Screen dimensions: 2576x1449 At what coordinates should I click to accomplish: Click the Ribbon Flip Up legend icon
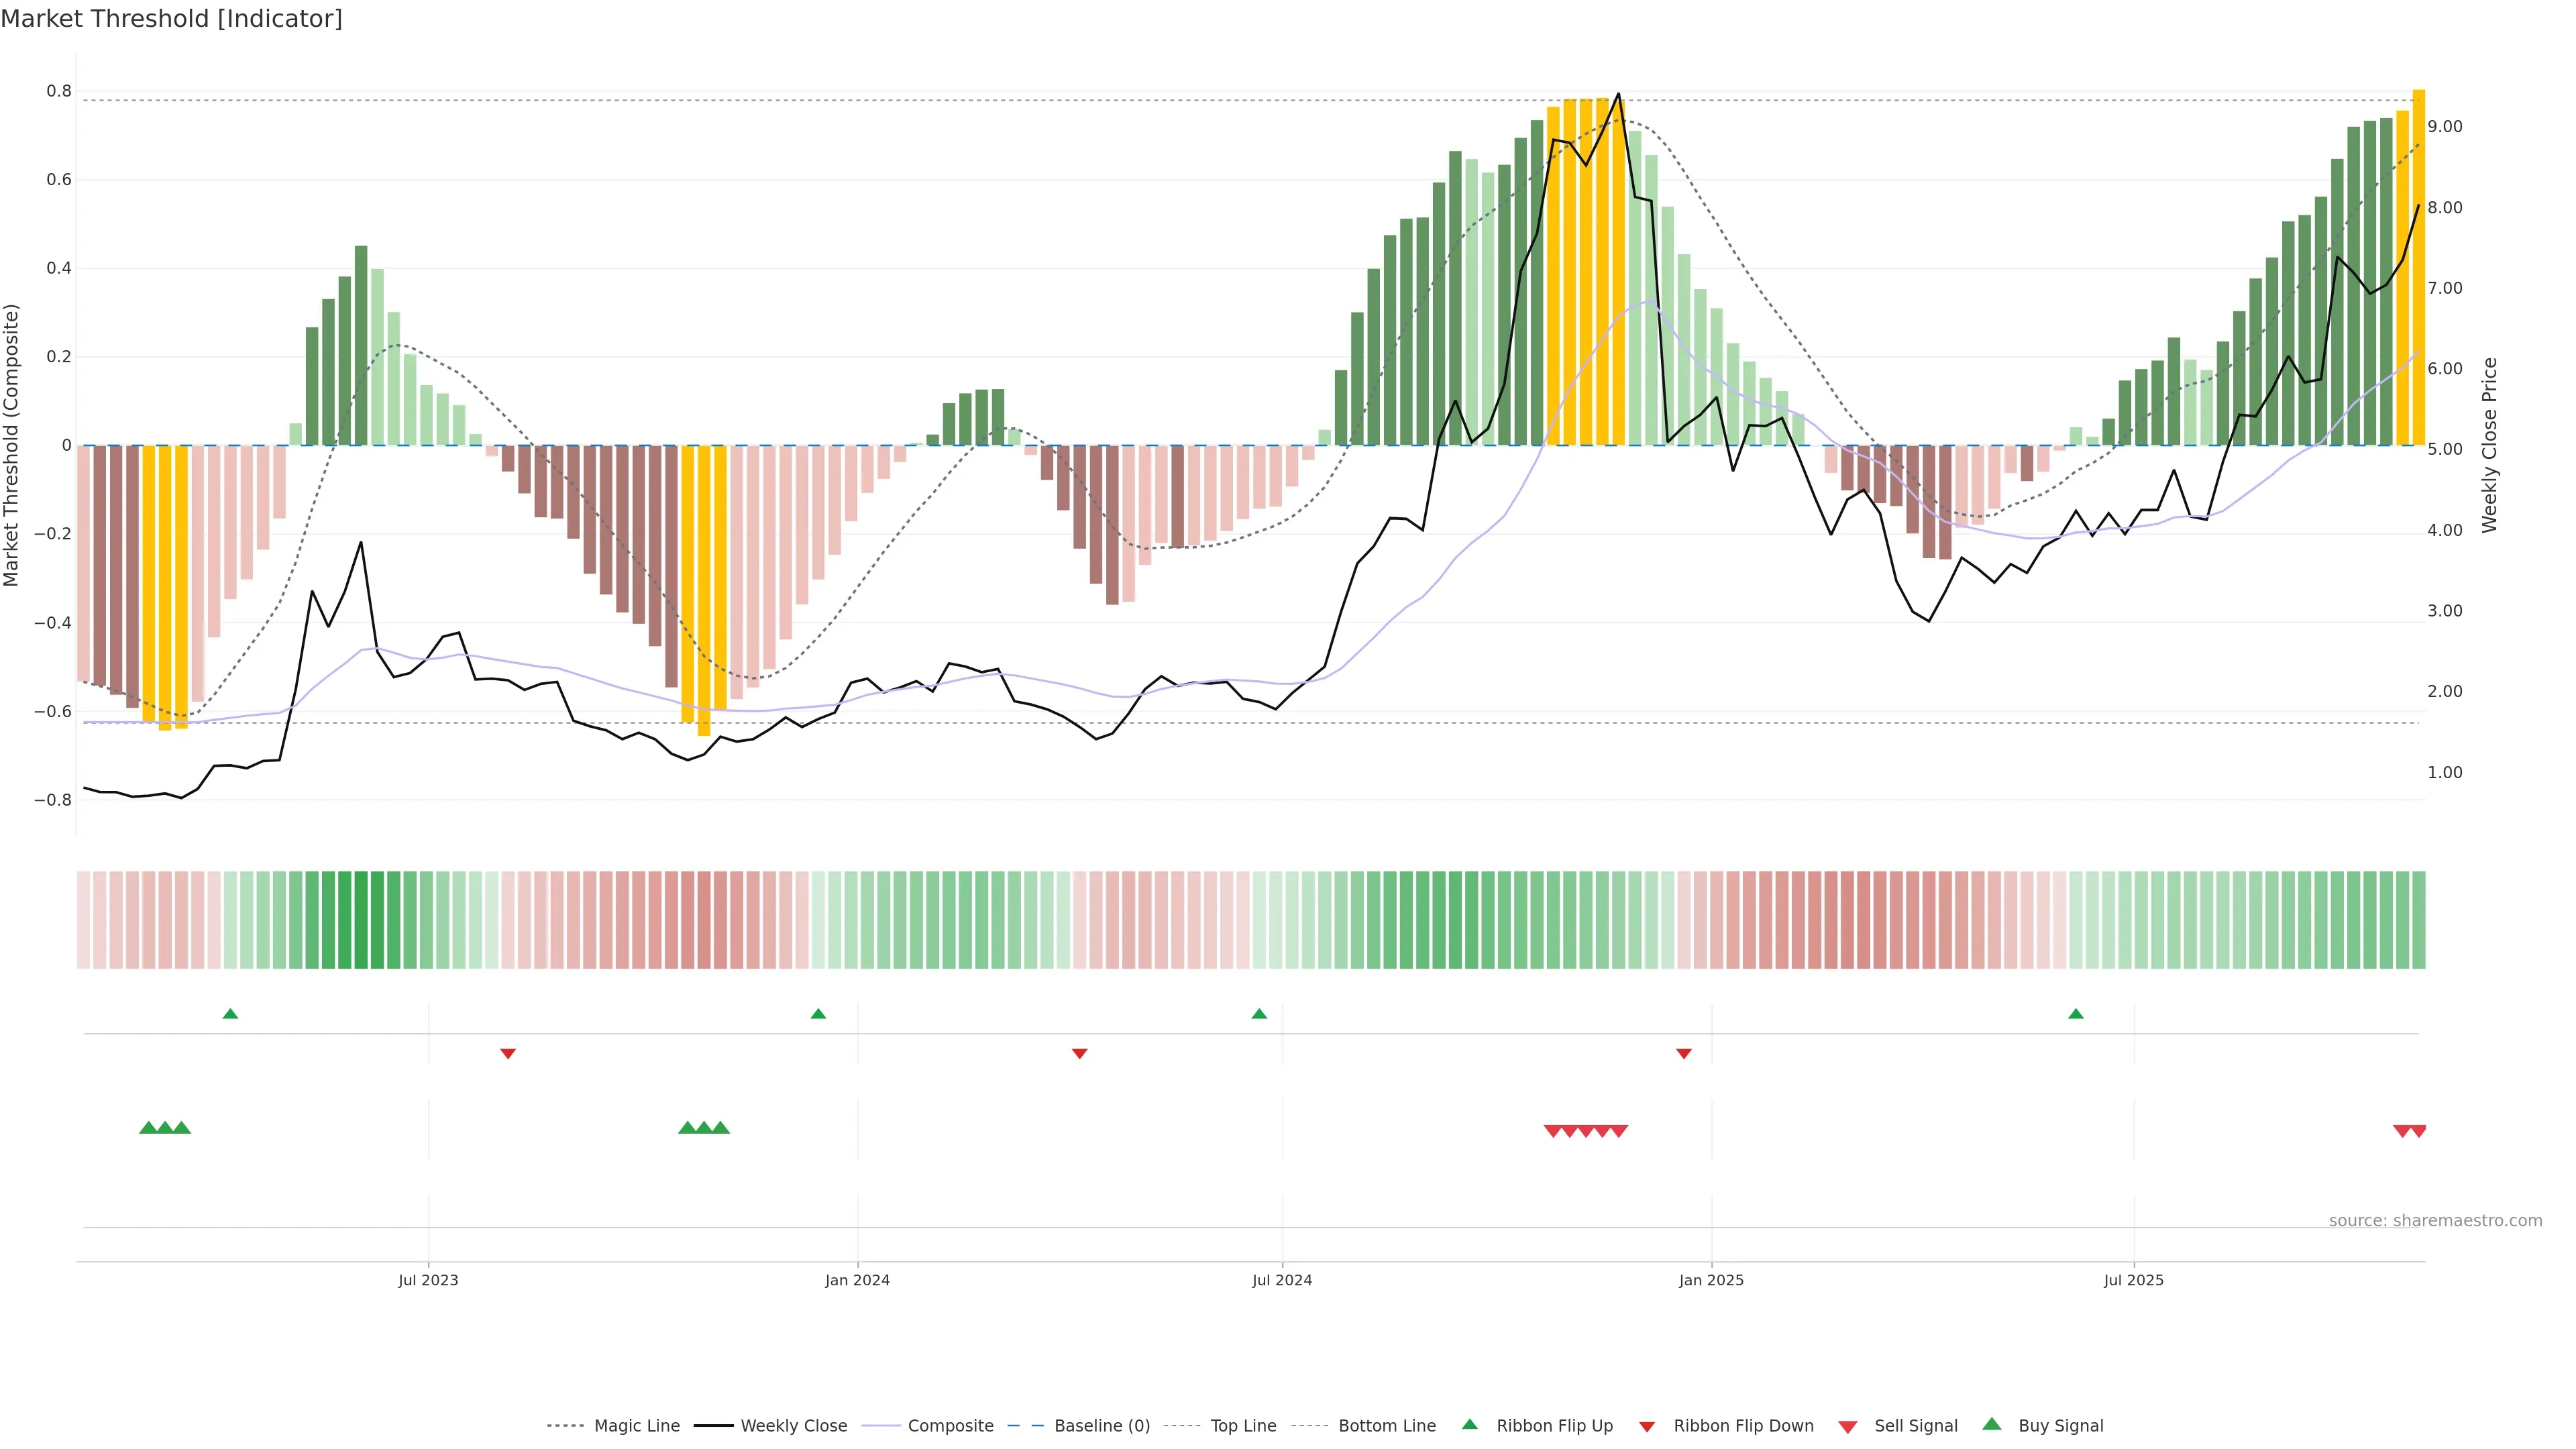(1469, 1424)
